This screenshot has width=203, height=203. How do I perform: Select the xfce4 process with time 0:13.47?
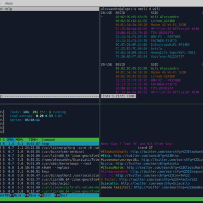pyautogui.click(x=49, y=192)
